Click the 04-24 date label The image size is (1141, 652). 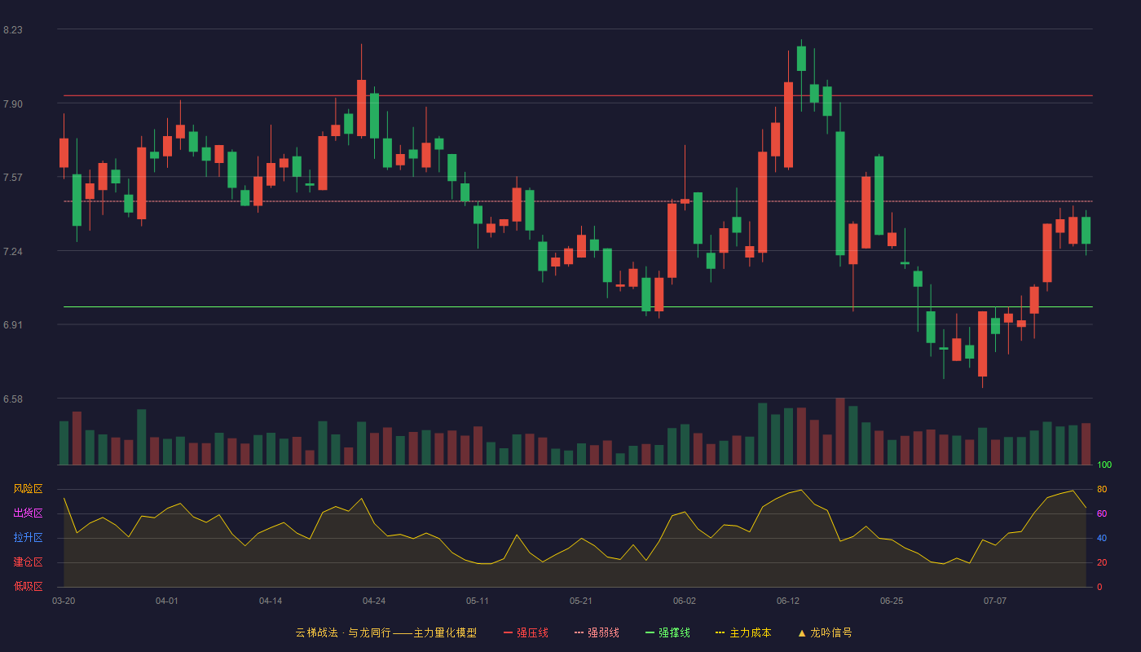[374, 601]
